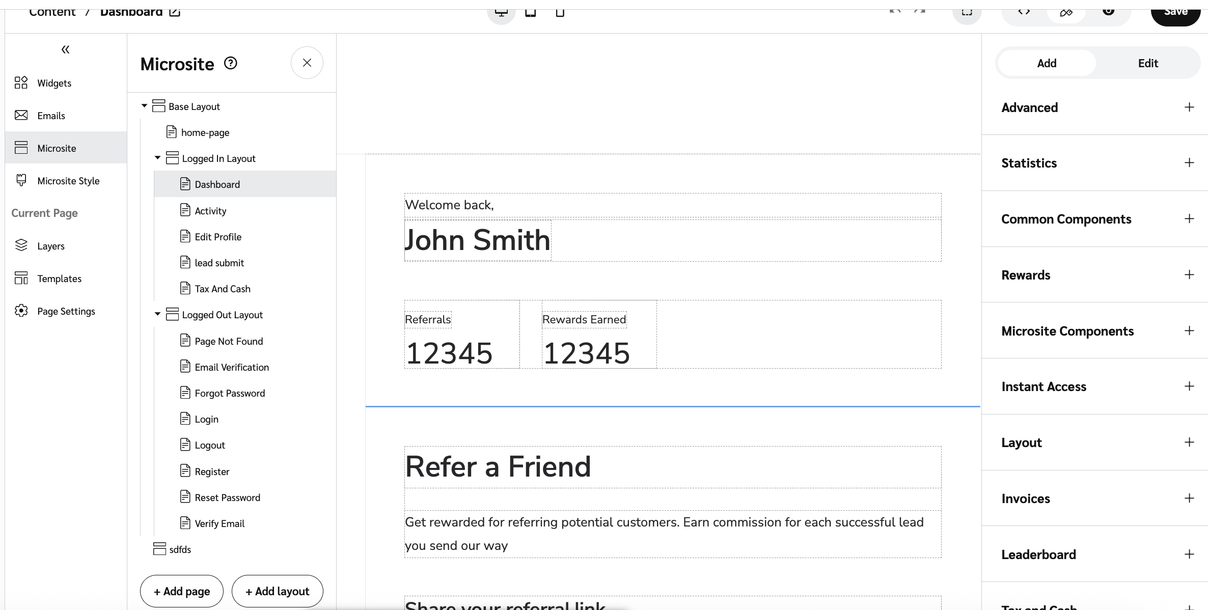Image resolution: width=1208 pixels, height=610 pixels.
Task: Collapse the left sidebar with double chevron
Action: click(x=65, y=49)
